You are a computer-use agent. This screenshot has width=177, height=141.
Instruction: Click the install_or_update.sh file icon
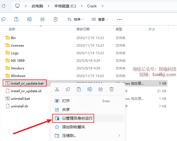[x=8, y=91]
